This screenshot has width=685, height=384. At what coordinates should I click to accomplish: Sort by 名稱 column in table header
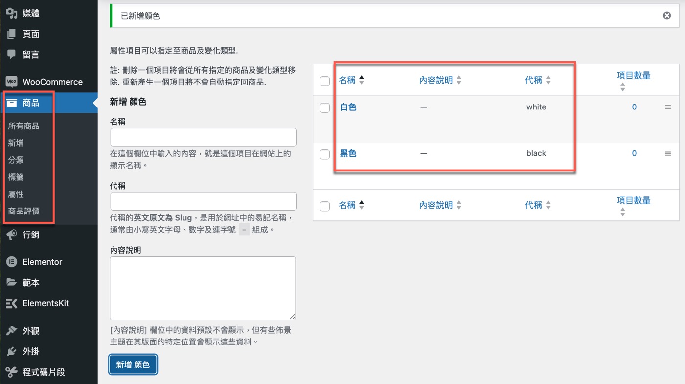[x=347, y=80]
